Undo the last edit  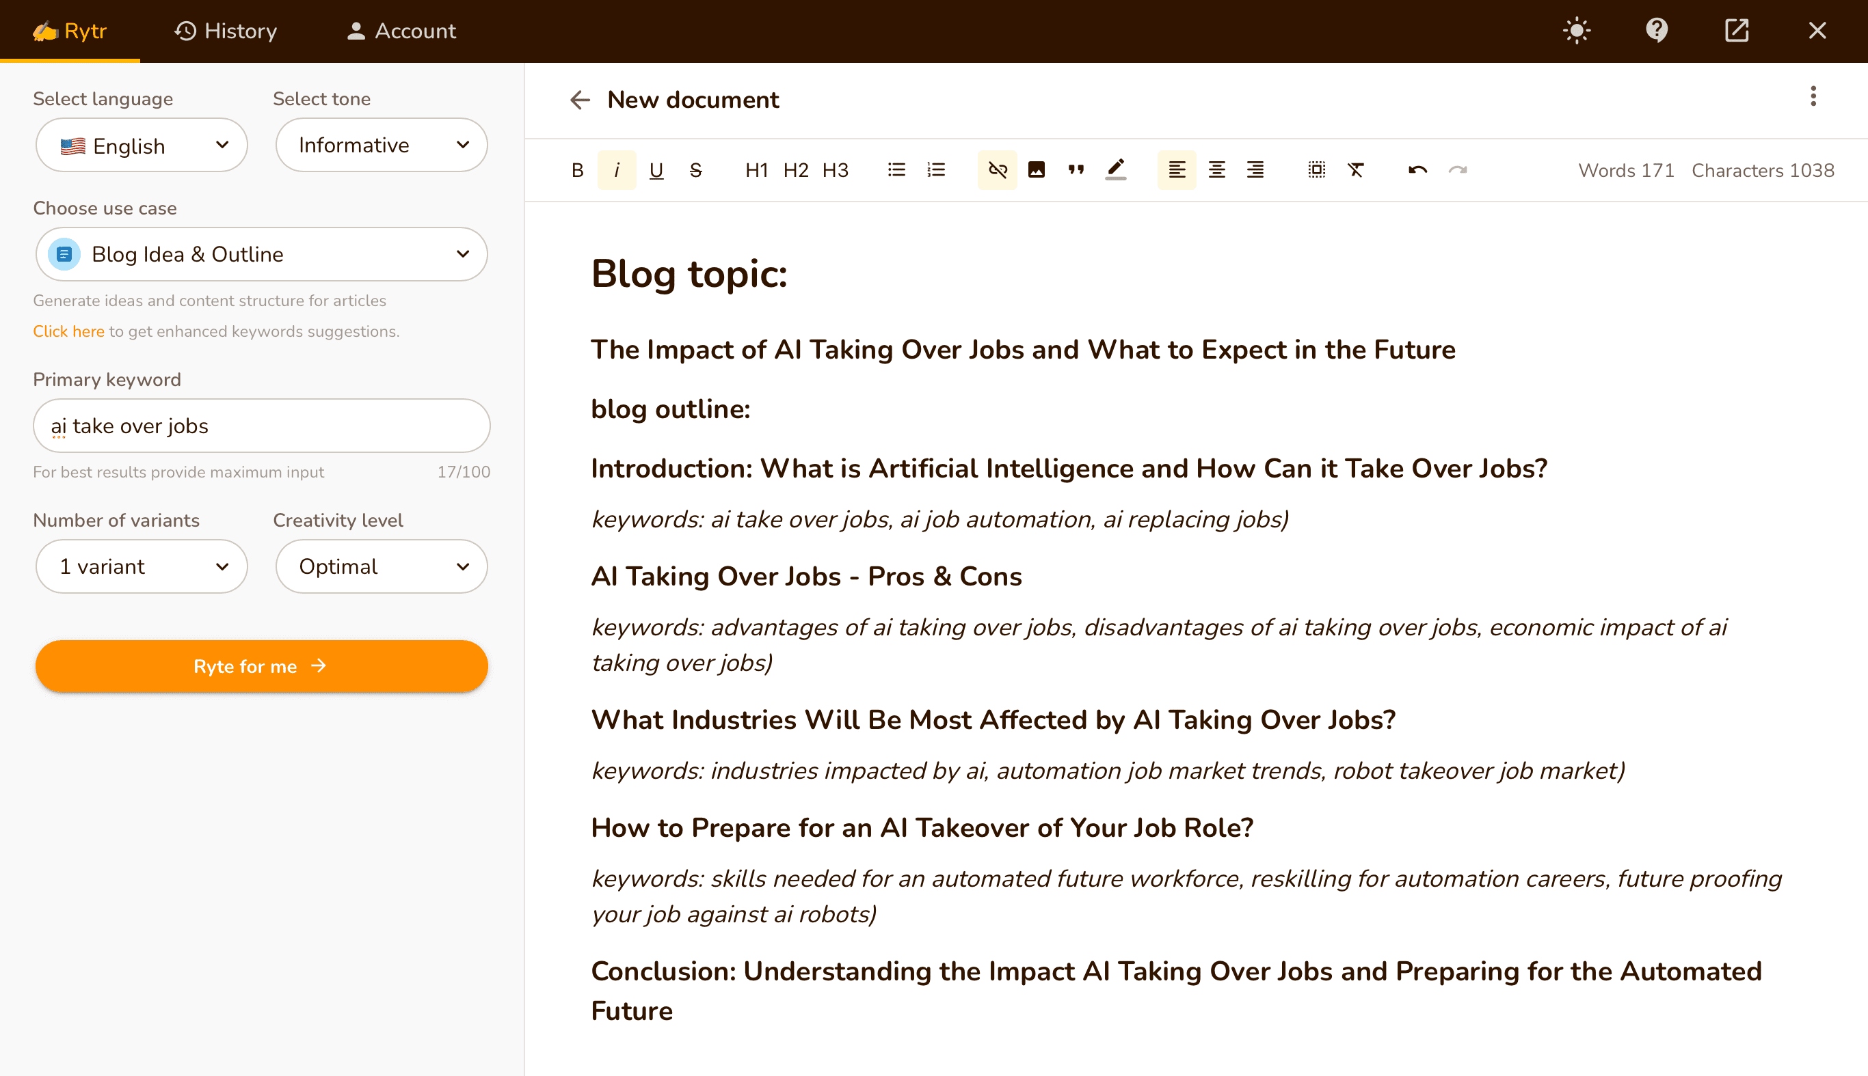pyautogui.click(x=1417, y=170)
